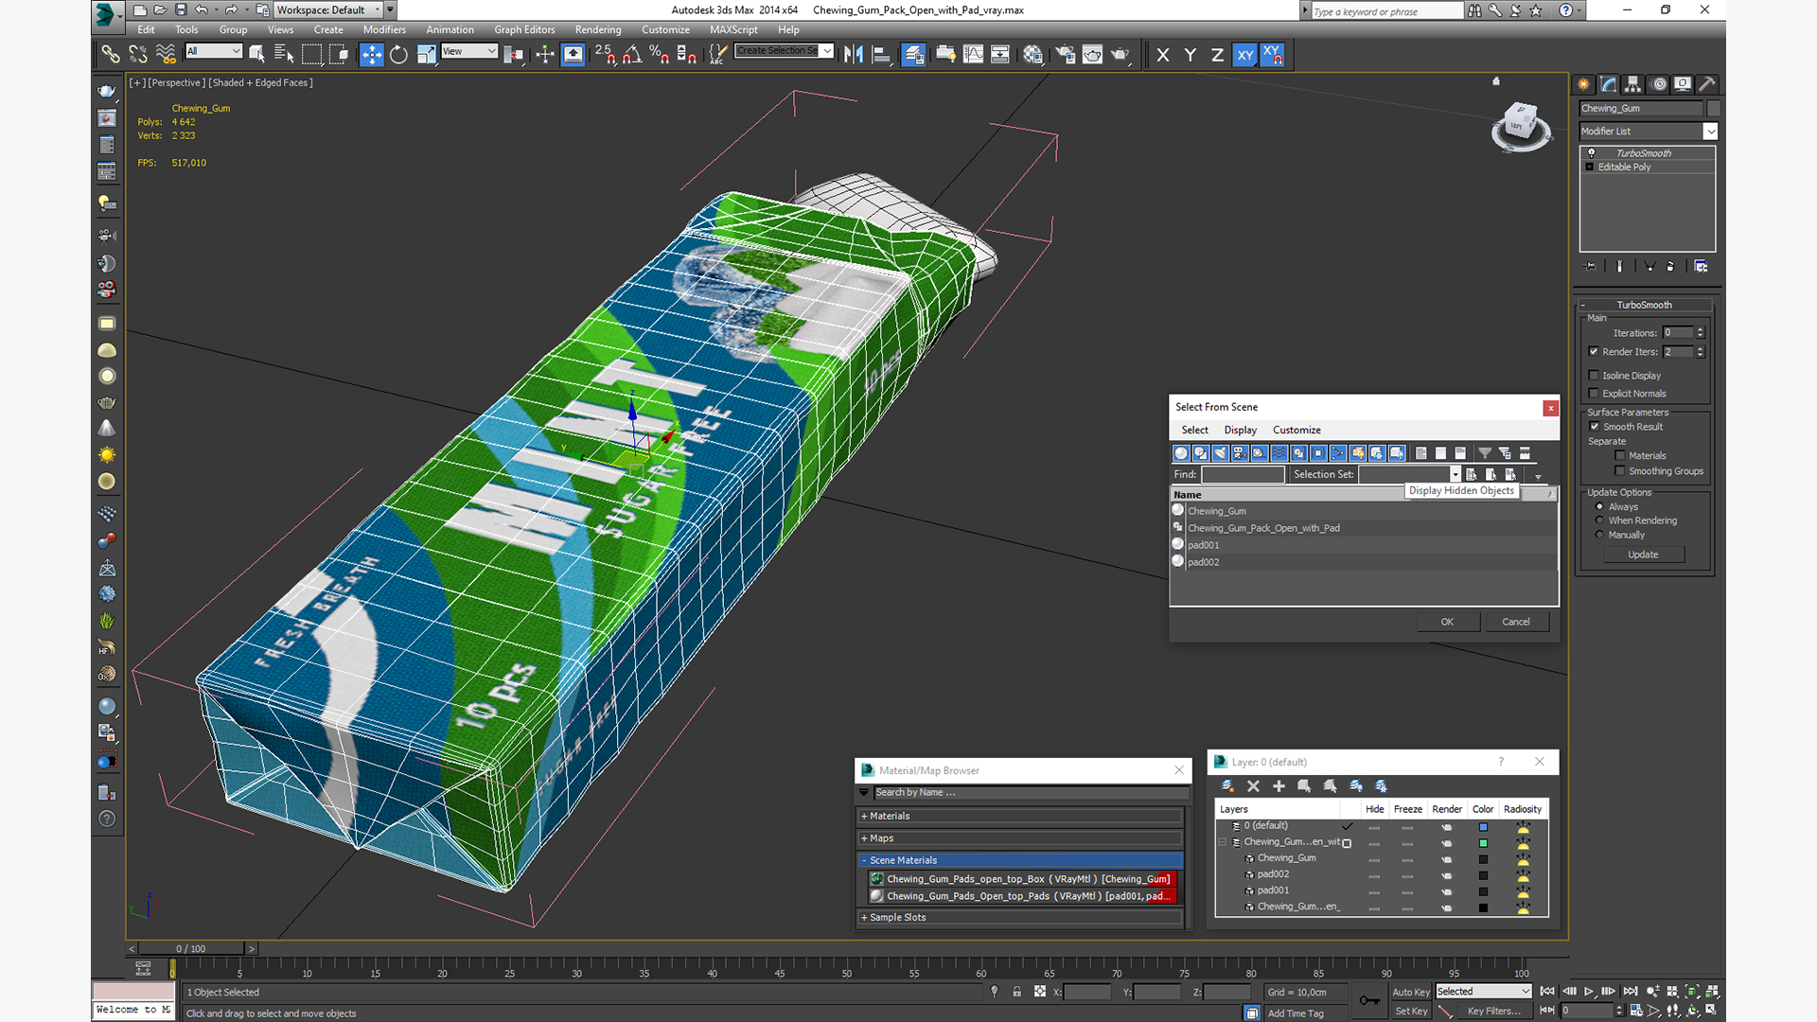Select Manually update option
This screenshot has width=1817, height=1022.
(x=1599, y=535)
